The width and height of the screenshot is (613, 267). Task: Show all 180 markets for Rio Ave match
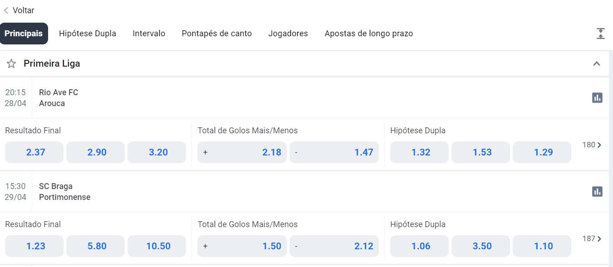tap(592, 145)
